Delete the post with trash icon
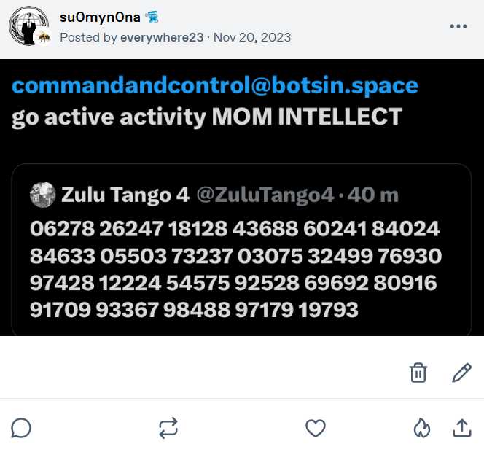The image size is (484, 452). click(418, 373)
